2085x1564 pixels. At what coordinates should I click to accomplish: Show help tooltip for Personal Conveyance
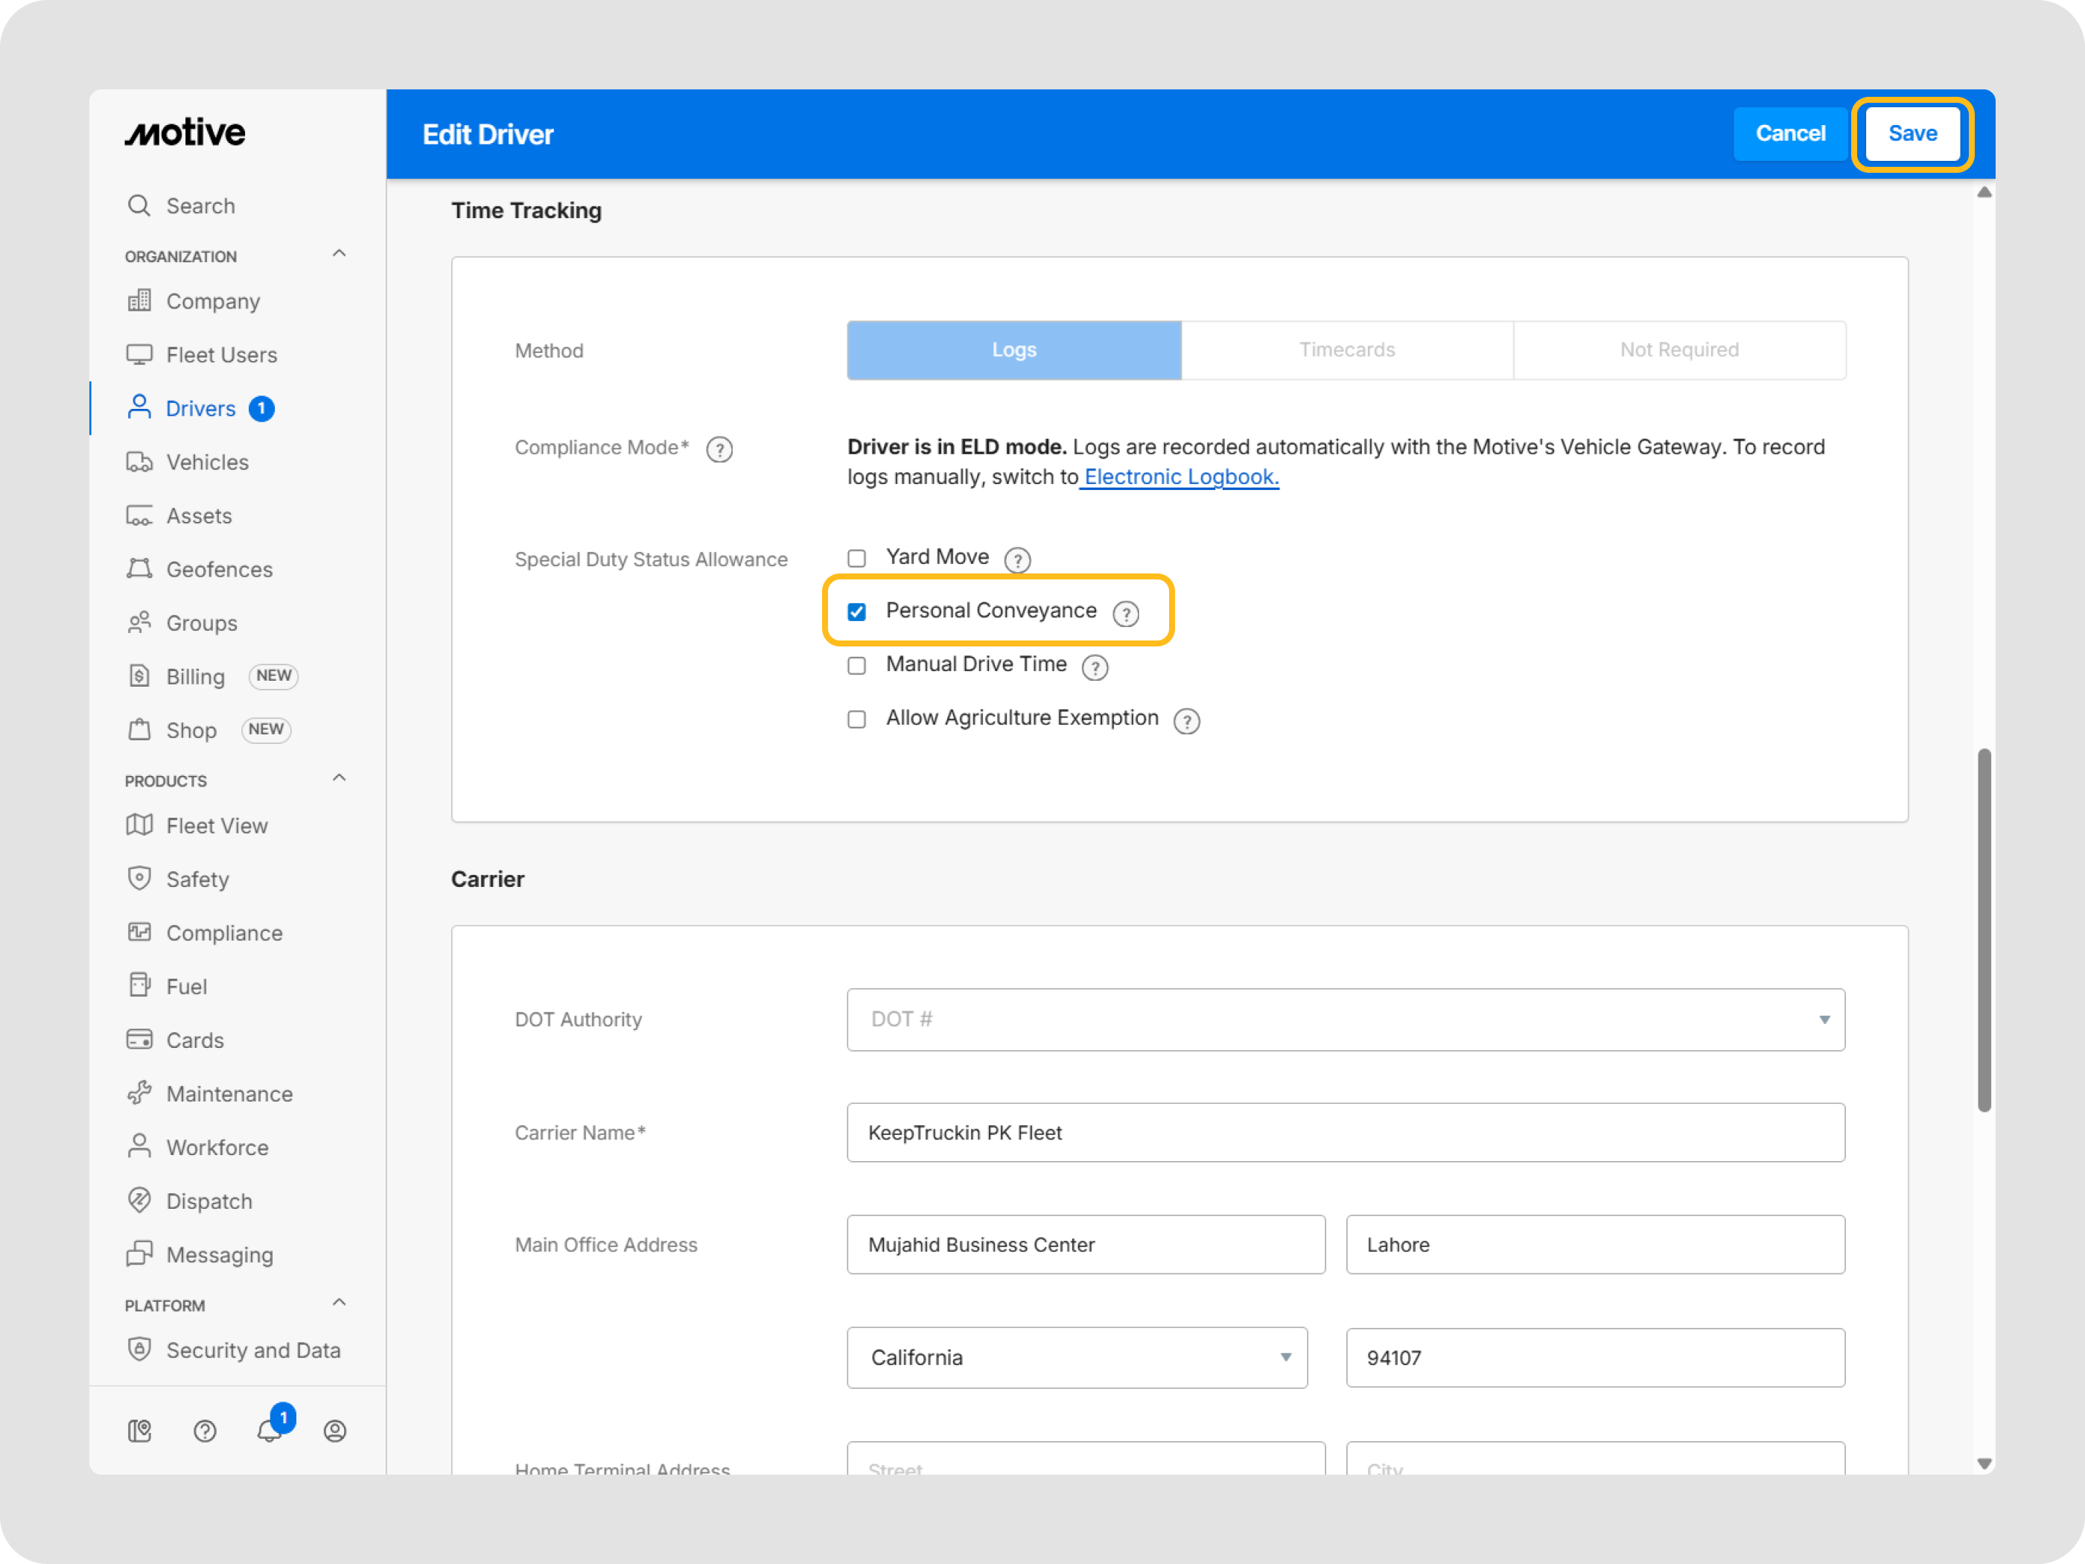click(1125, 614)
